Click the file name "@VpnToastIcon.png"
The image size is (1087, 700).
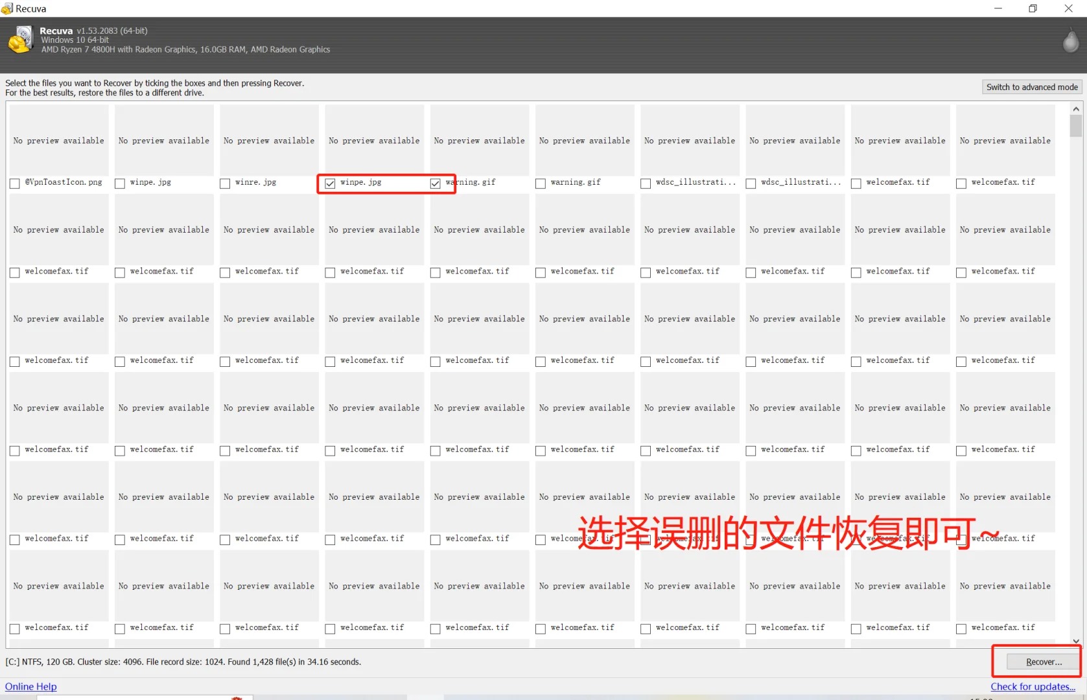64,182
